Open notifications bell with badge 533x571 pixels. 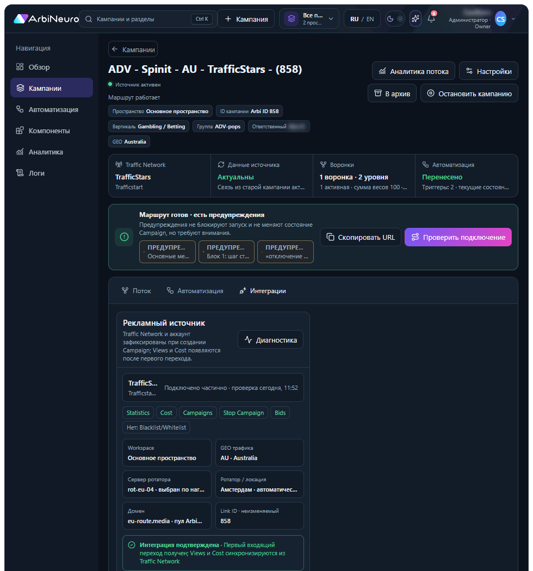tap(431, 18)
